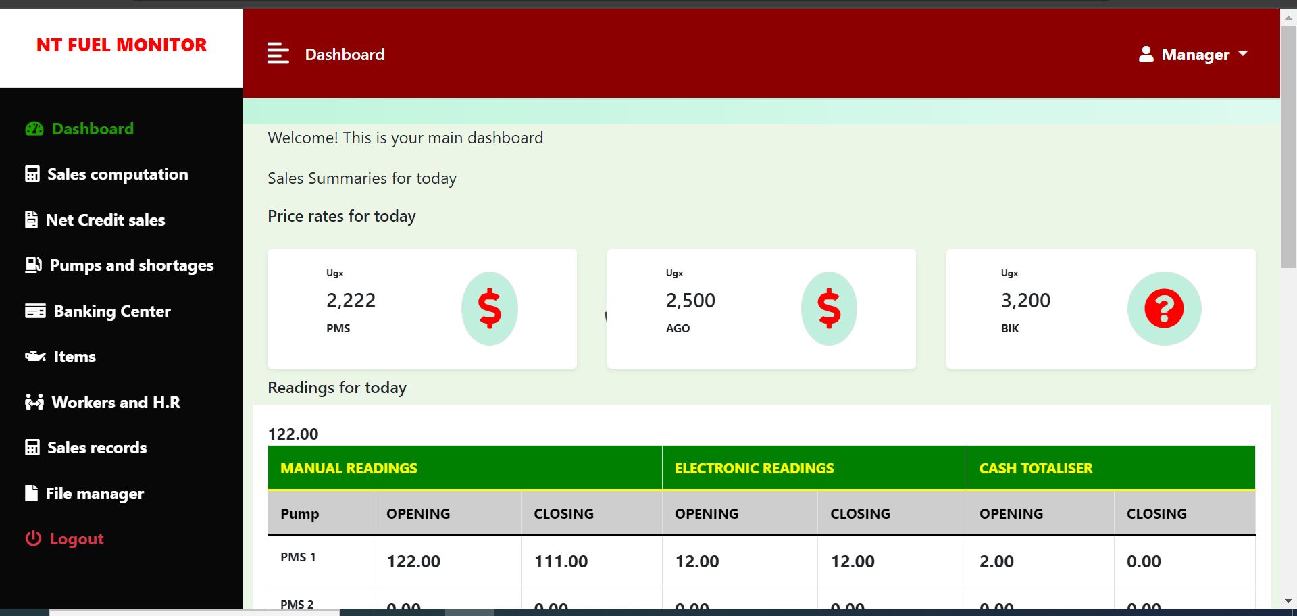1297x616 pixels.
Task: Click the Dashboard gauge icon in sidebar
Action: pos(34,129)
